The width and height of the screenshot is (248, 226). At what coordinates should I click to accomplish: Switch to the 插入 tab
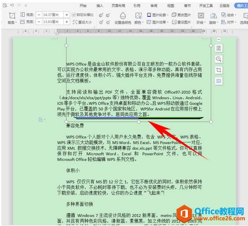tap(100, 6)
